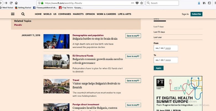Bookmark this page with the star icon
Screen dimensions: 216x111
[x=142, y=3]
